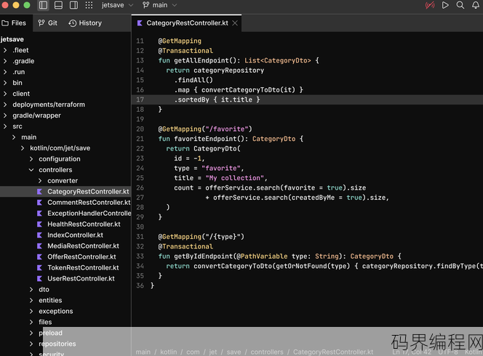
Task: Toggle the kotlin/com/jet/save folder chevron
Action: [23, 148]
